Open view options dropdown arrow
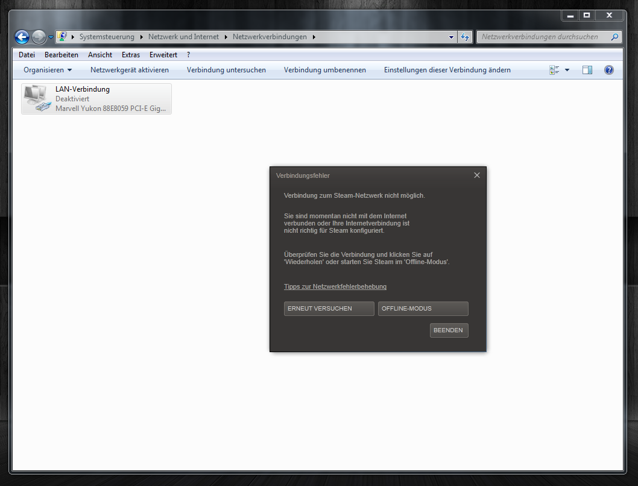This screenshot has width=638, height=486. (567, 70)
